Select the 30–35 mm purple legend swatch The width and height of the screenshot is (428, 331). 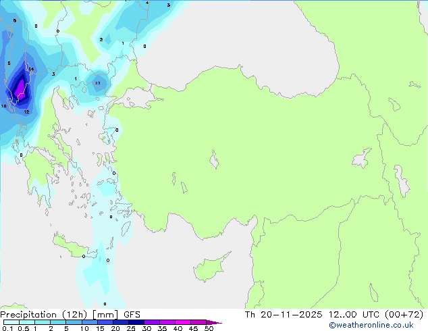tap(151, 322)
